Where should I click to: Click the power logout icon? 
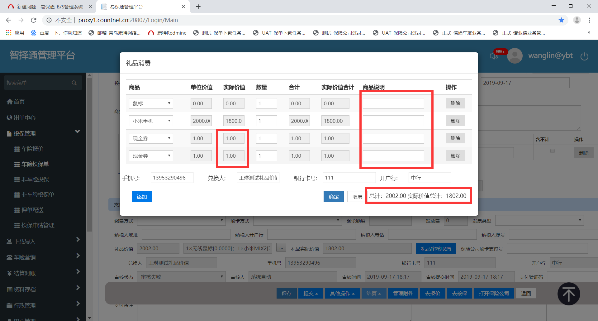584,56
